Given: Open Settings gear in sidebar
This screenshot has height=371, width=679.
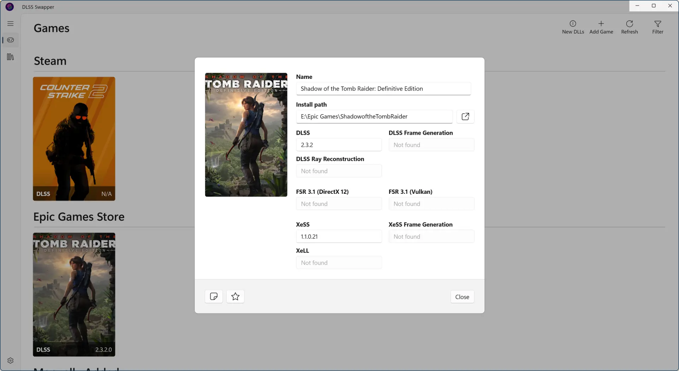Looking at the screenshot, I should pyautogui.click(x=10, y=360).
